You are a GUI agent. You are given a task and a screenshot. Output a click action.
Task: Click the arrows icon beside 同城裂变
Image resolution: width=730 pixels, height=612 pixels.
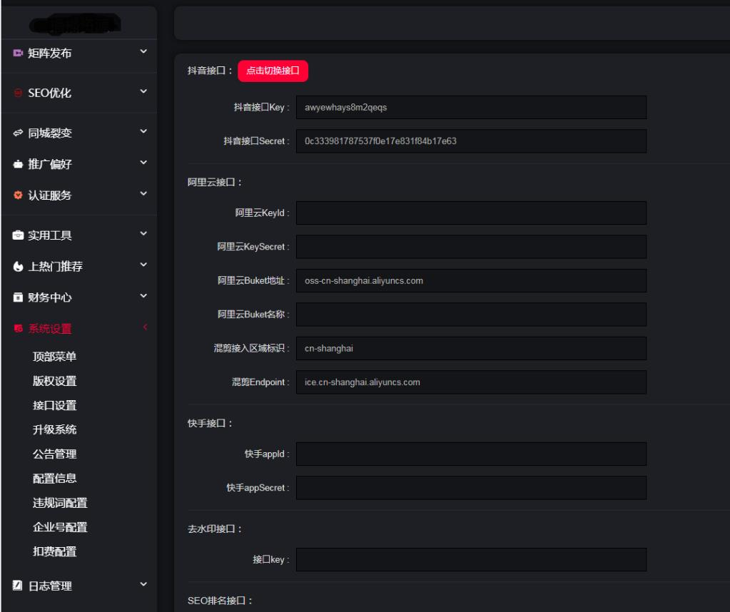[18, 133]
